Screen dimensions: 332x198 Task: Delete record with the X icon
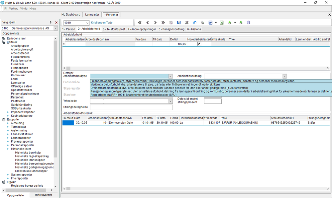click(187, 23)
